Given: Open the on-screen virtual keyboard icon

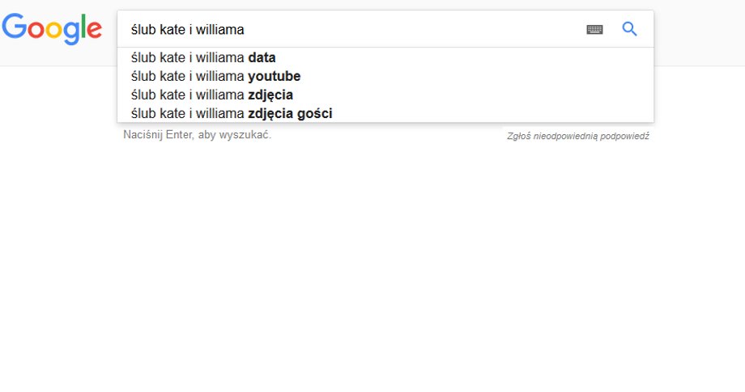Looking at the screenshot, I should 594,29.
